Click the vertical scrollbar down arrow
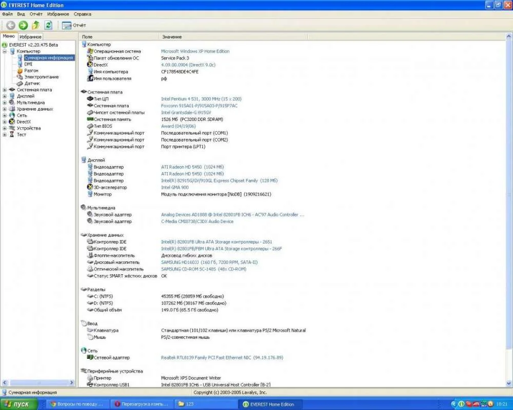Viewport: 513px width, 410px height. (509, 383)
